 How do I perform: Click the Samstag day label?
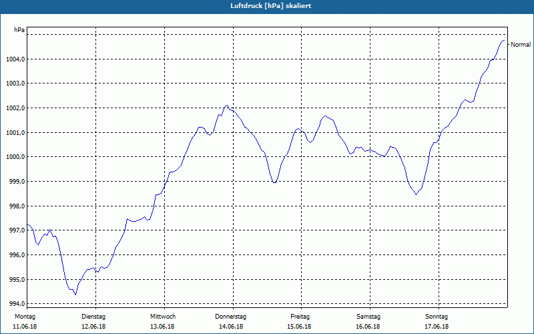pos(368,317)
